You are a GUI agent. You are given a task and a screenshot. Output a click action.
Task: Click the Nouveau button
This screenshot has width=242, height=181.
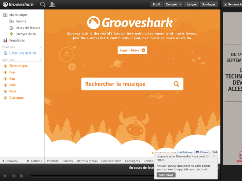tap(10, 161)
